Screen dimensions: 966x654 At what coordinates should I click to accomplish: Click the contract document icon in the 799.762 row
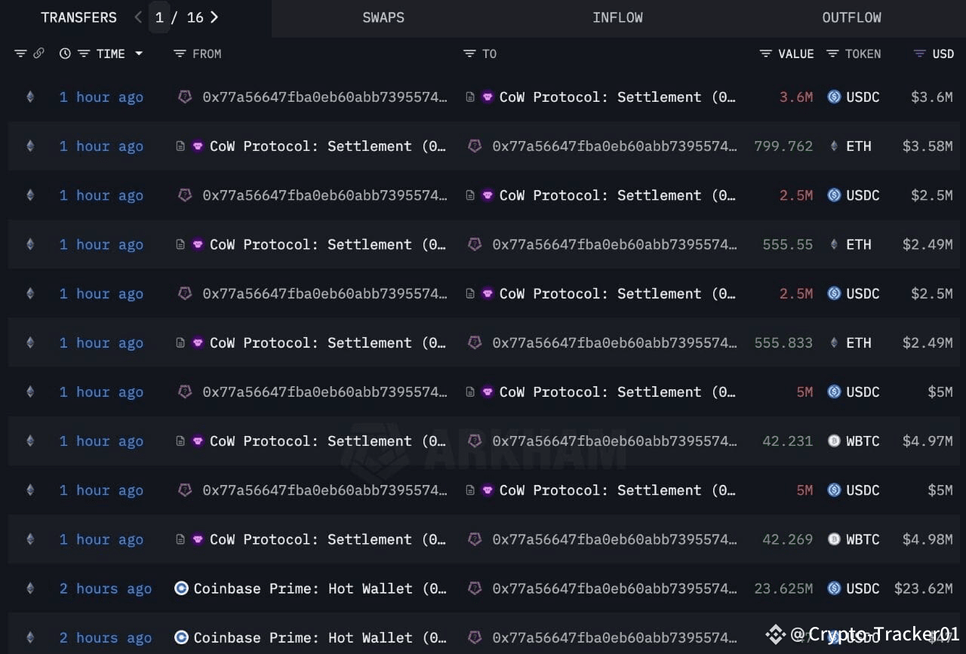click(180, 146)
